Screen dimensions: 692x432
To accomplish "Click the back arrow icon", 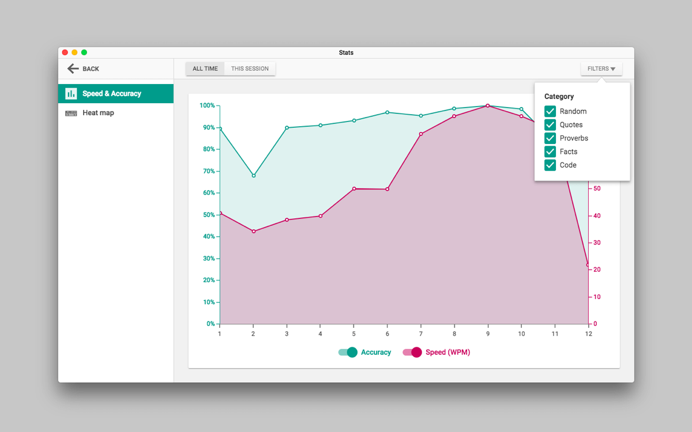I will pyautogui.click(x=73, y=69).
